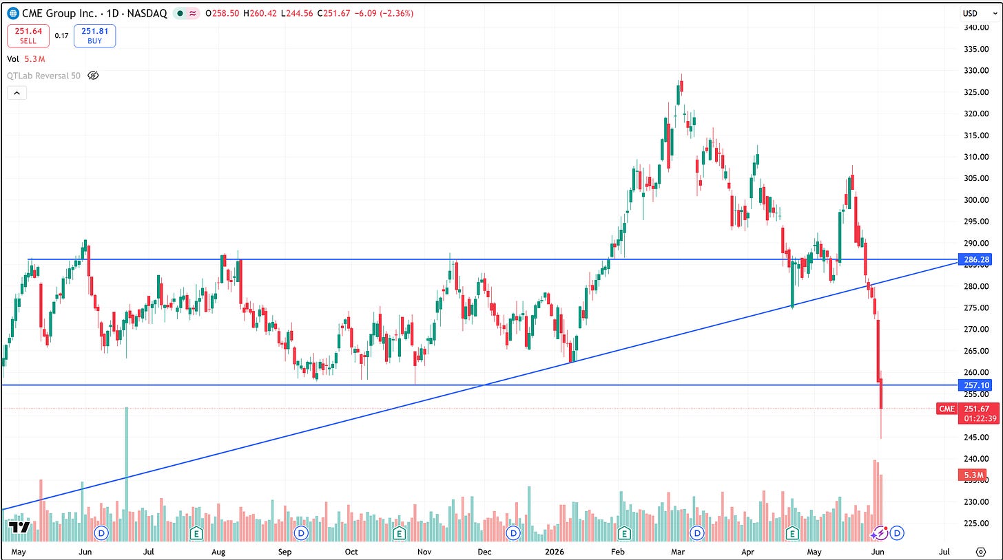
Task: Collapse the indicator legend with the chevron
Action: [x=17, y=94]
